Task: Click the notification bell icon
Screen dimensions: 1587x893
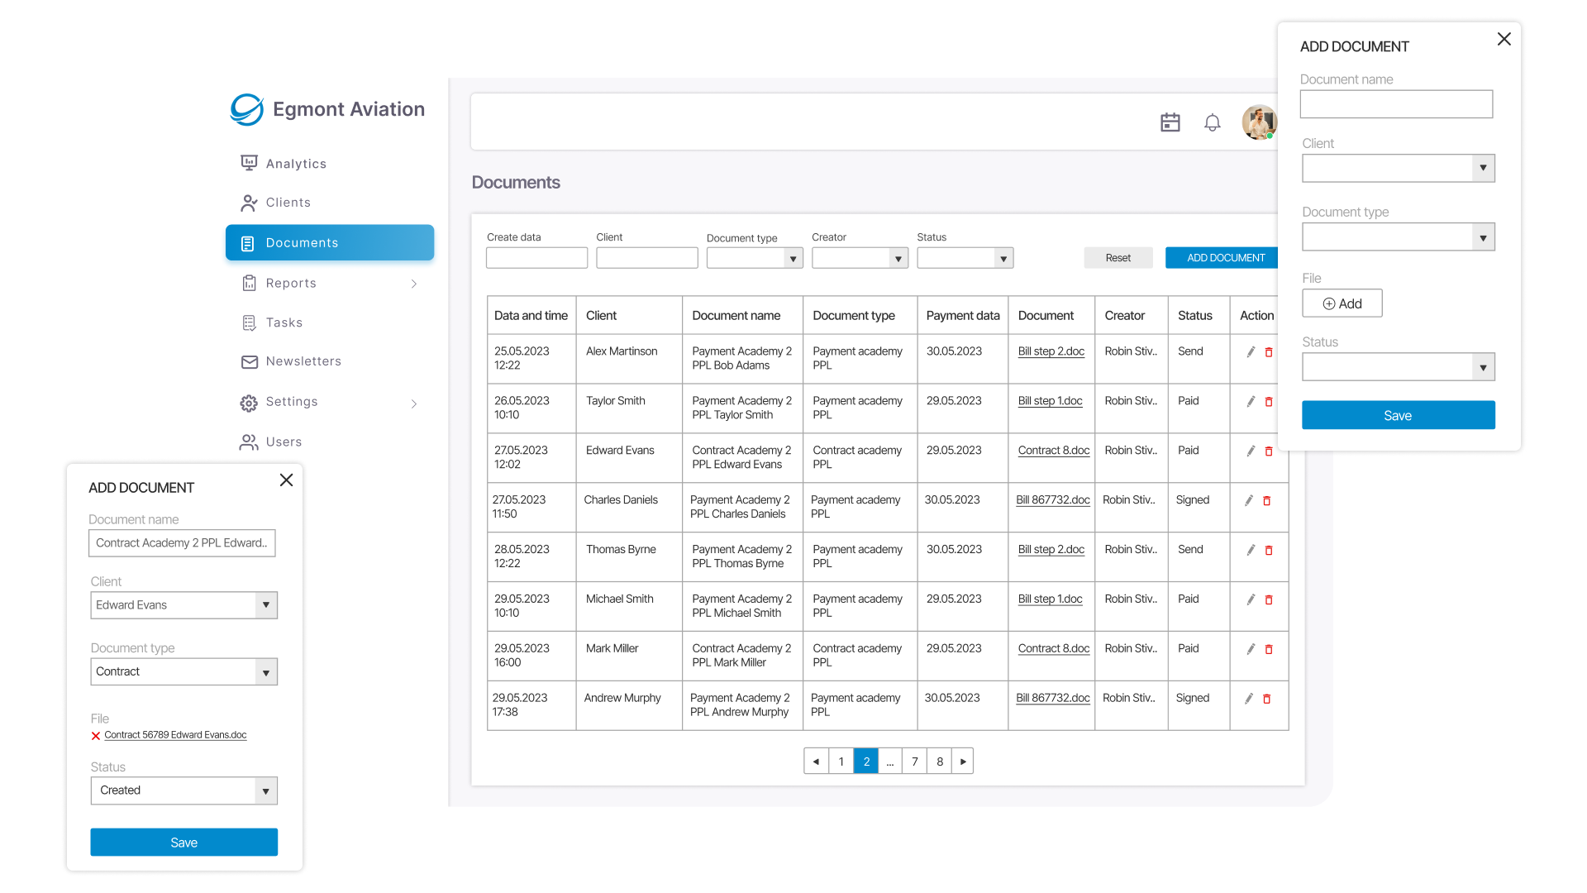Action: (x=1212, y=122)
